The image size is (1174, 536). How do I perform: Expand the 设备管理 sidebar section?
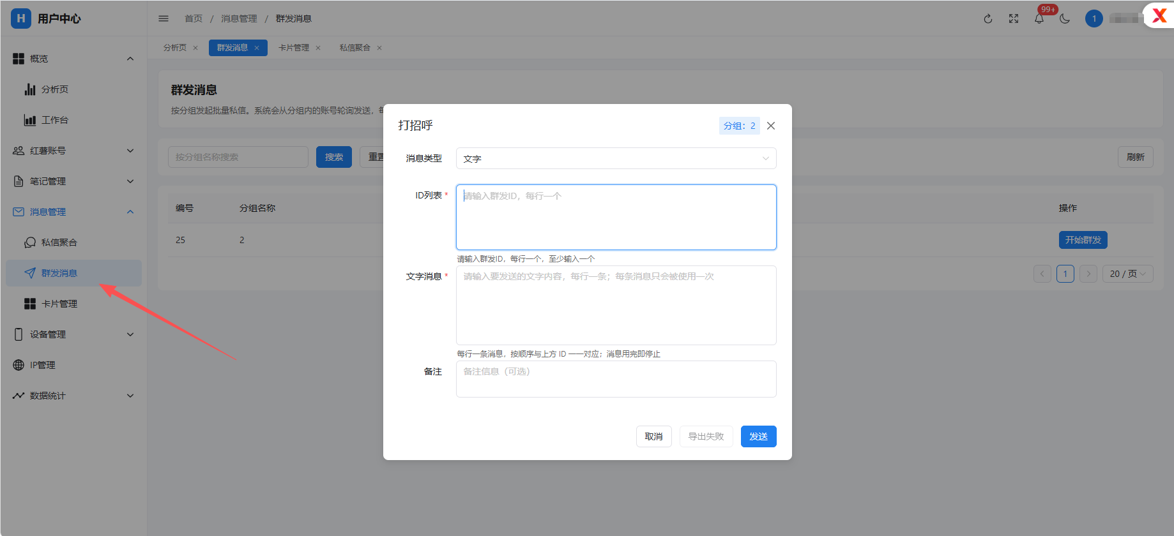(x=73, y=334)
